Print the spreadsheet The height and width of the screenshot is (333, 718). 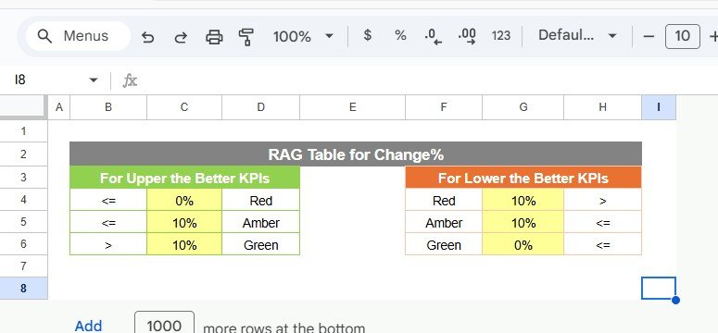(214, 37)
